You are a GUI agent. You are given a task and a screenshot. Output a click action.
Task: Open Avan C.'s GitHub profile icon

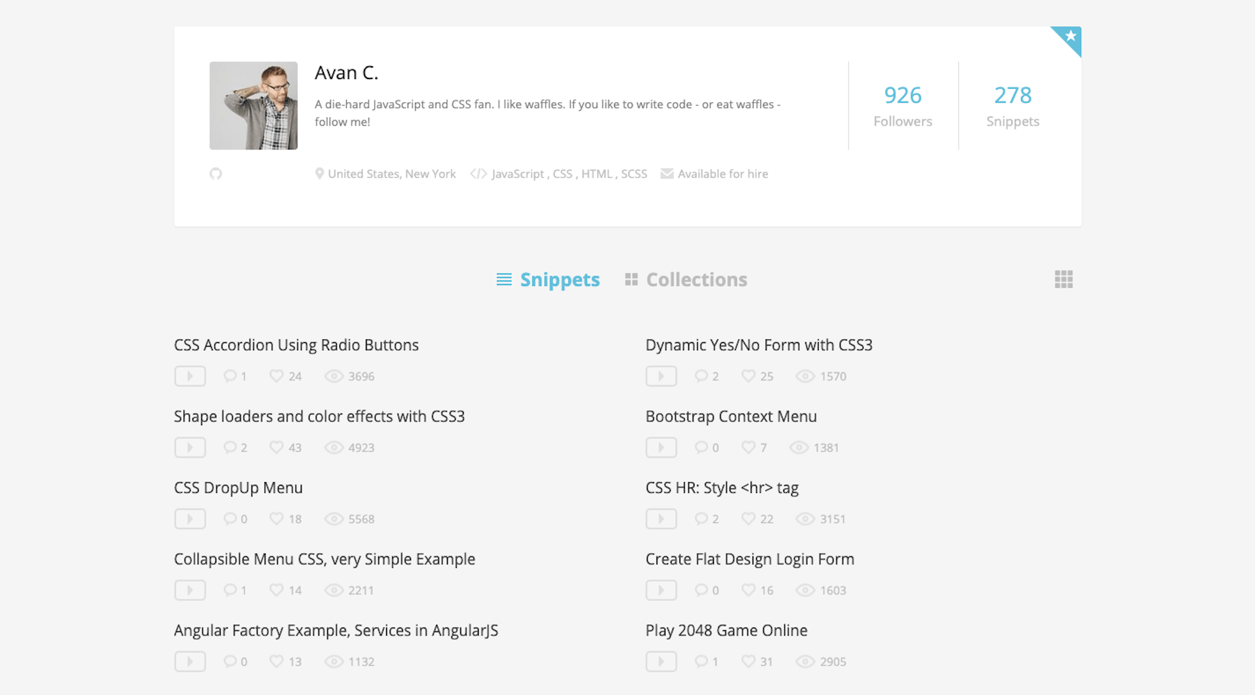[x=216, y=174]
